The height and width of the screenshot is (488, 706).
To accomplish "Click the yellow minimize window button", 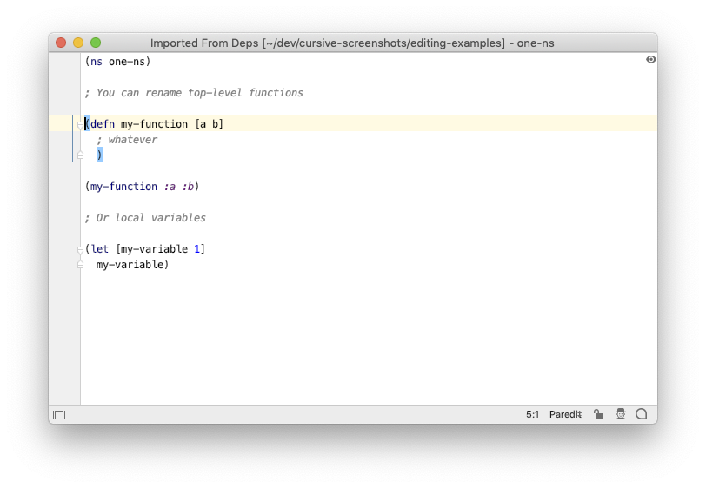I will 78,43.
